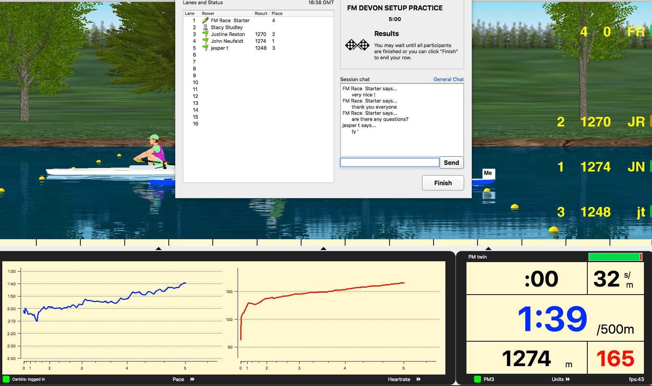This screenshot has width=652, height=386.
Task: Select result 1274 in the lanes table
Action: point(261,41)
